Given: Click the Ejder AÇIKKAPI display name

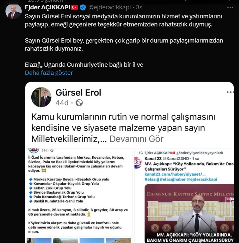Looking at the screenshot, I should click(47, 7).
